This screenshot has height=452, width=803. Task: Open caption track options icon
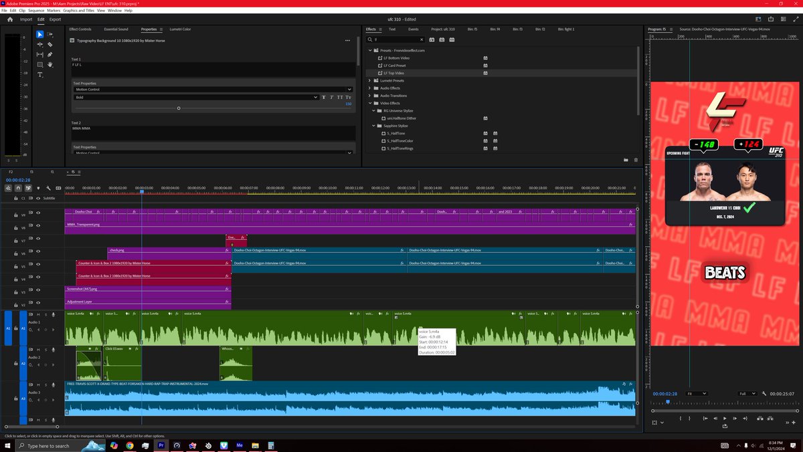pos(58,188)
